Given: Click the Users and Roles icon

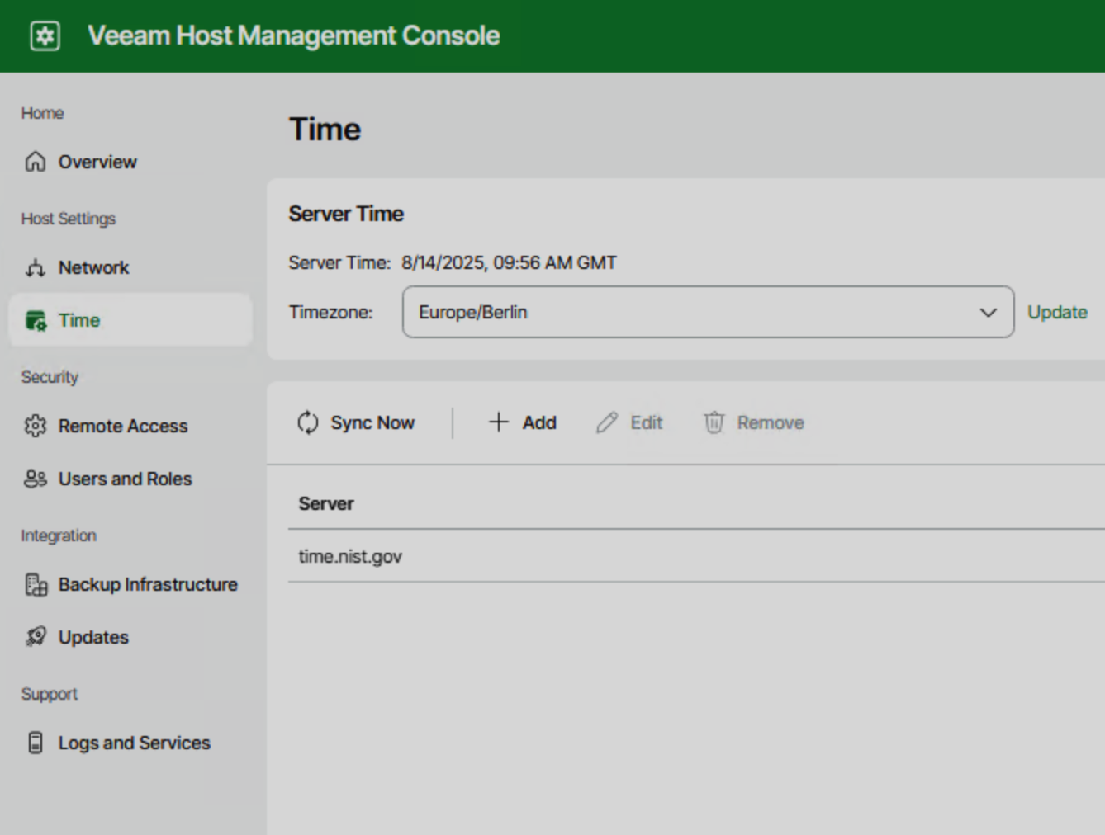Looking at the screenshot, I should (x=36, y=479).
